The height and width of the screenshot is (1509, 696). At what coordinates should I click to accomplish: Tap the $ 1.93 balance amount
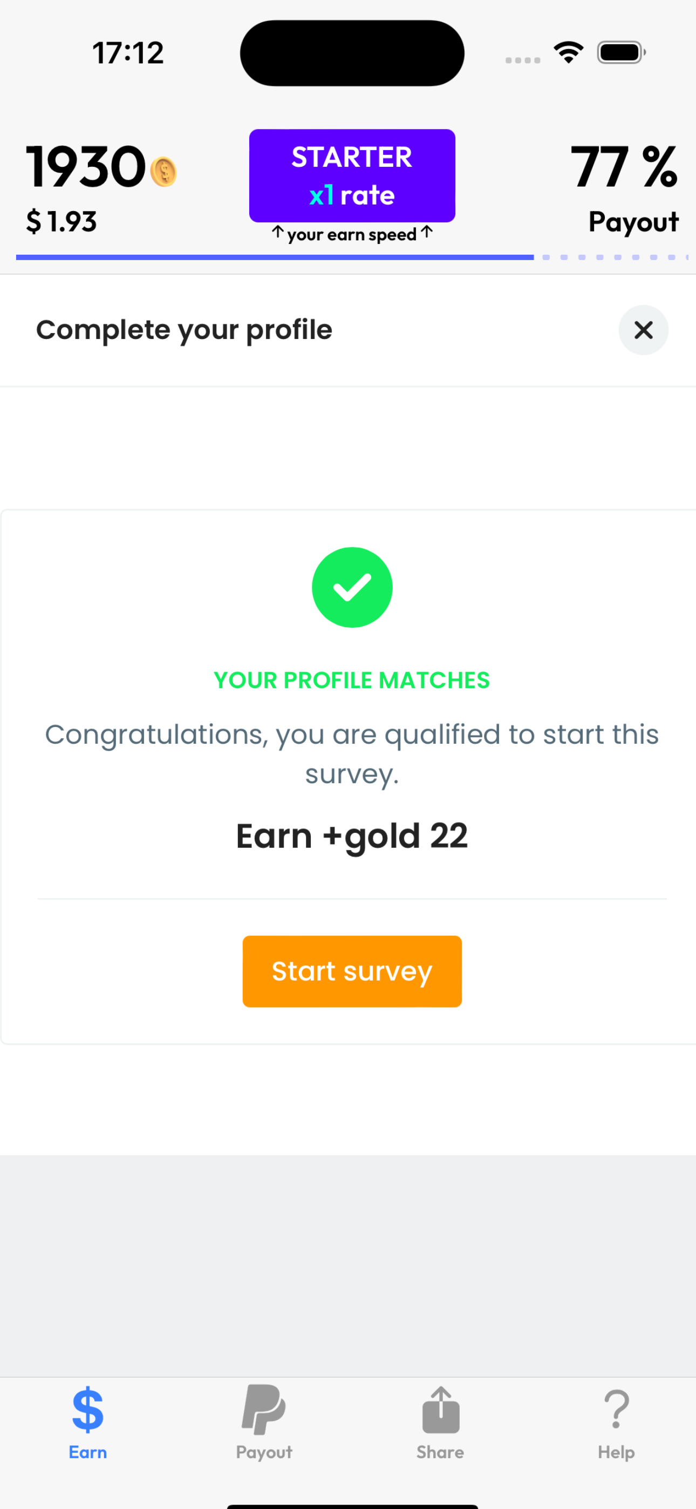click(62, 221)
